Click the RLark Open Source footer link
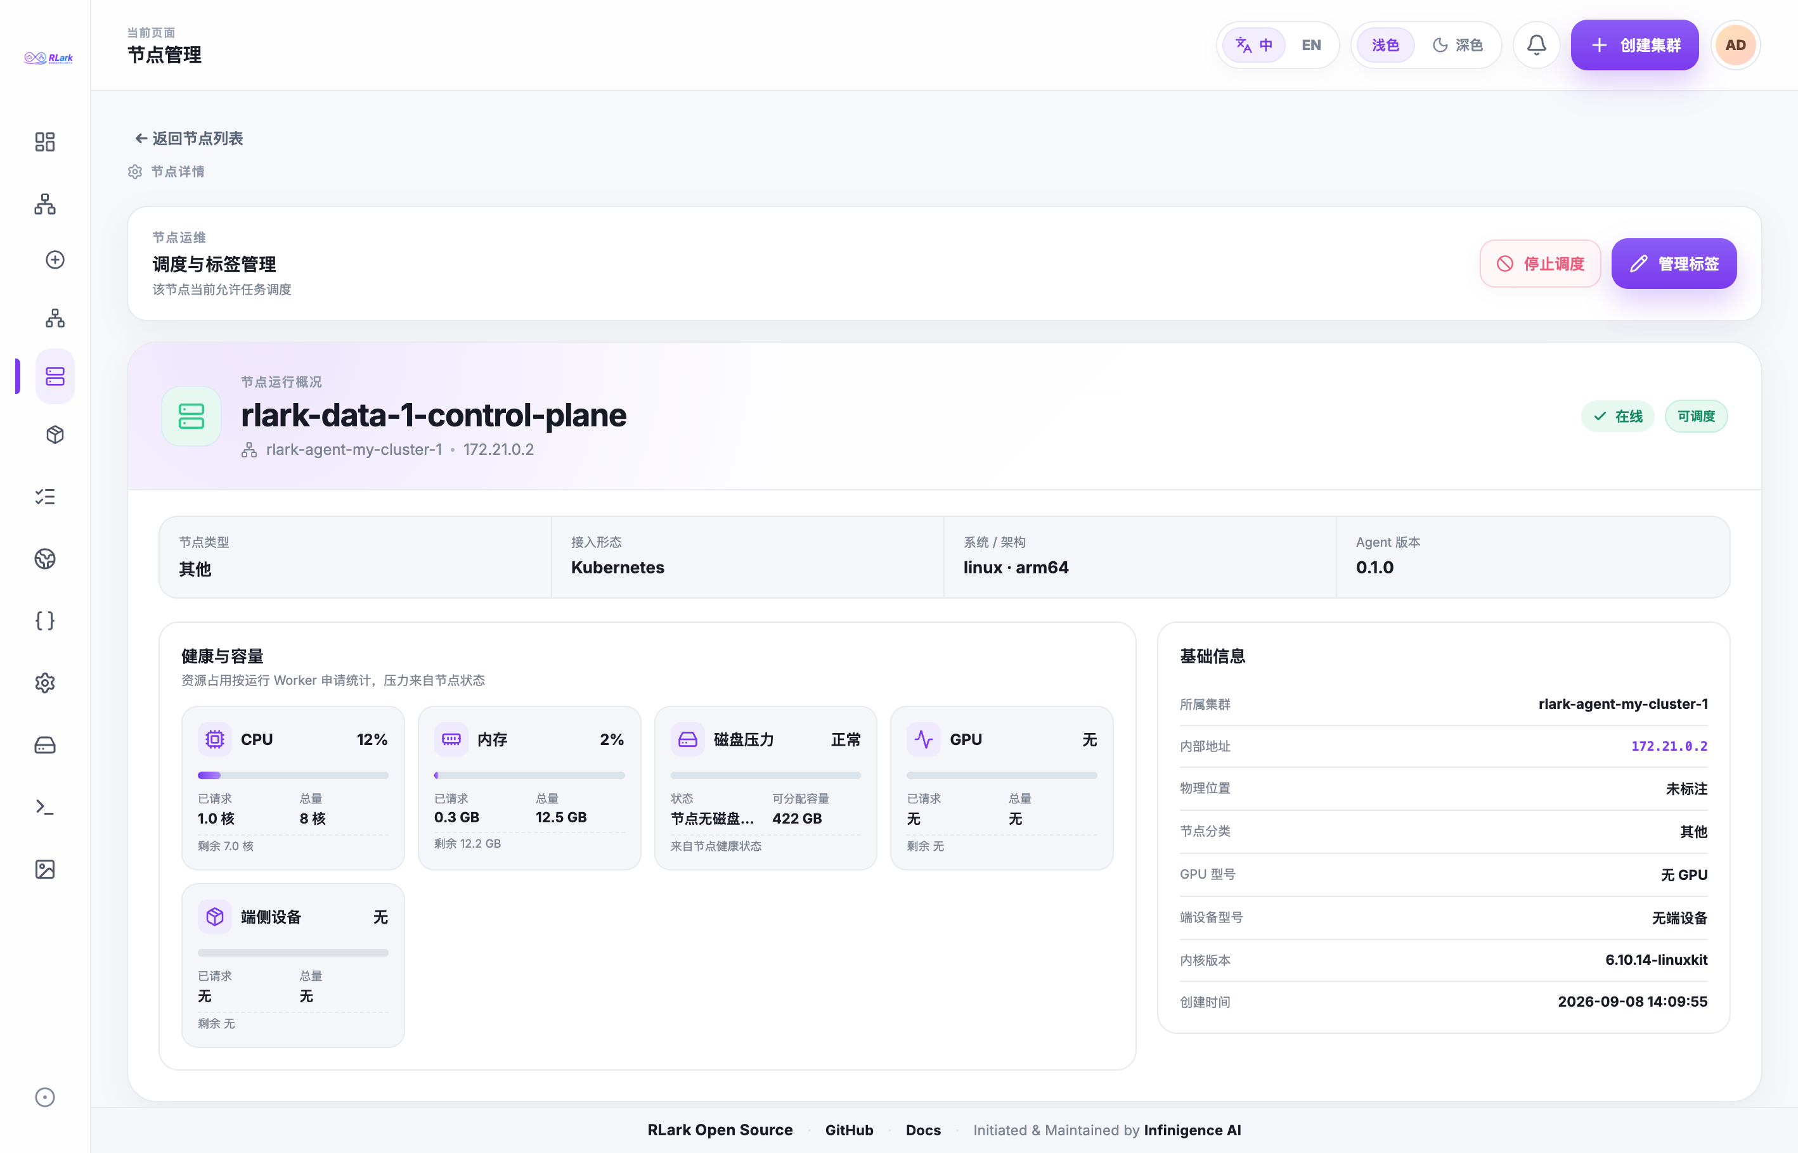 (x=720, y=1130)
